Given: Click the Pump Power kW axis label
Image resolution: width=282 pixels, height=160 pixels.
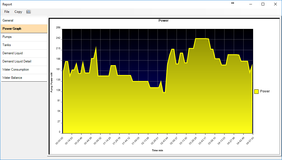Looking at the screenshot, I should (x=51, y=82).
